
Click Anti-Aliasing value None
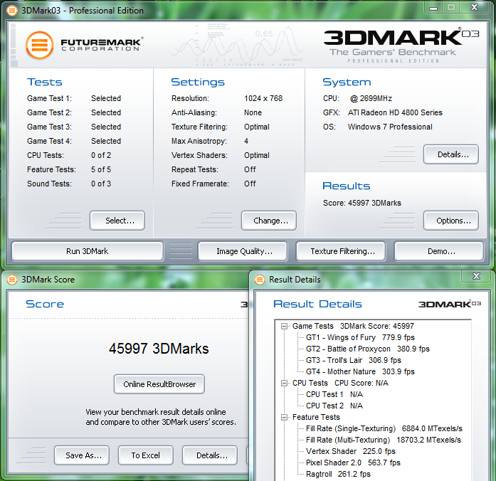click(x=253, y=112)
